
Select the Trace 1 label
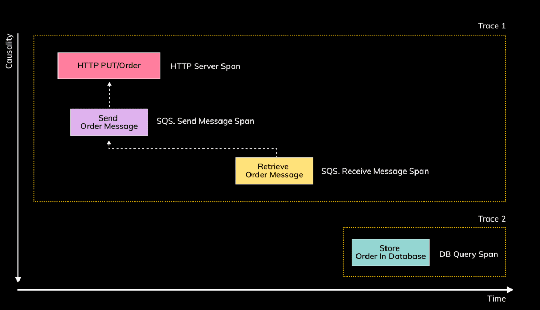(491, 25)
